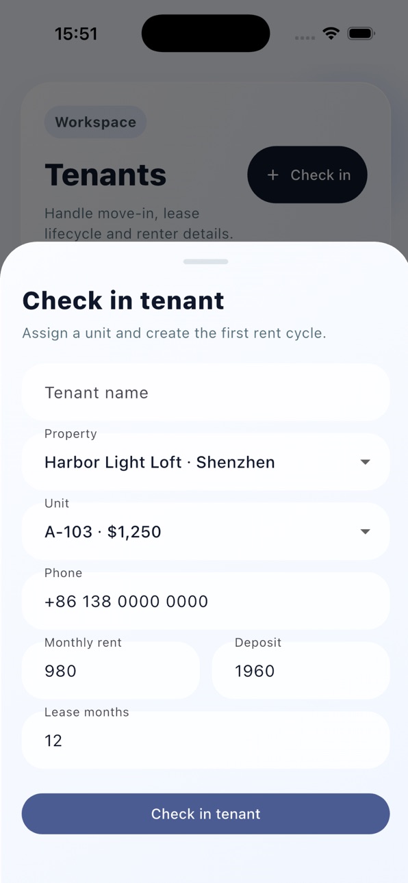This screenshot has width=408, height=883.
Task: Open the Property dropdown Harbor Light Loft
Action: point(205,461)
